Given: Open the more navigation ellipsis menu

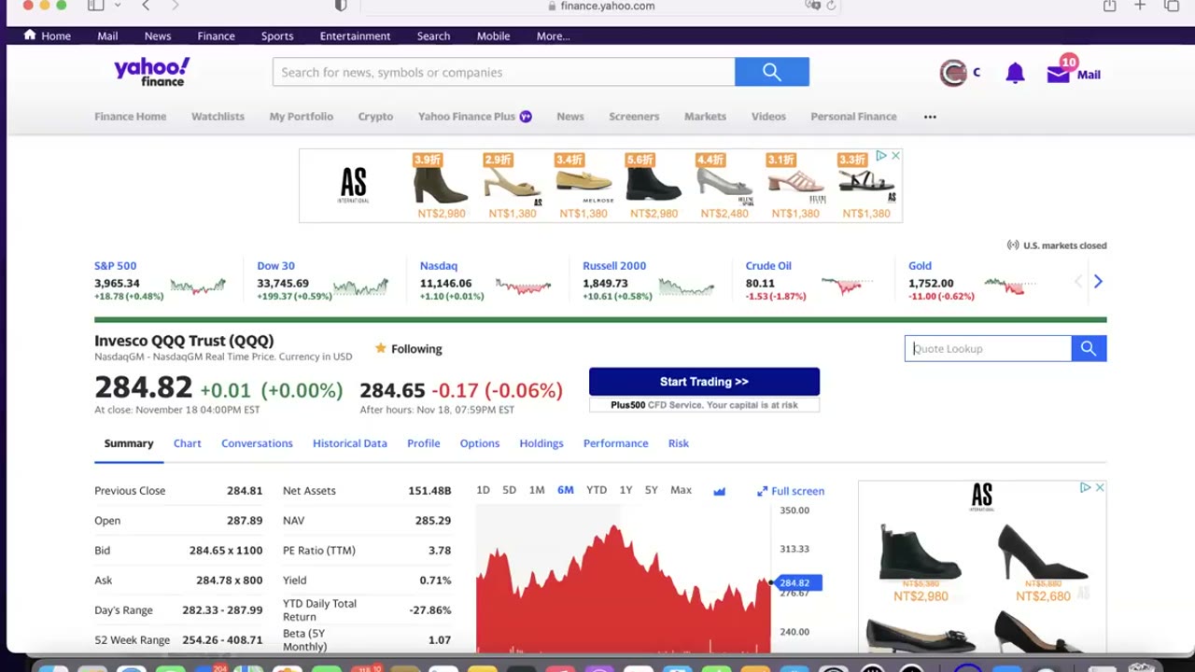Looking at the screenshot, I should pyautogui.click(x=930, y=117).
